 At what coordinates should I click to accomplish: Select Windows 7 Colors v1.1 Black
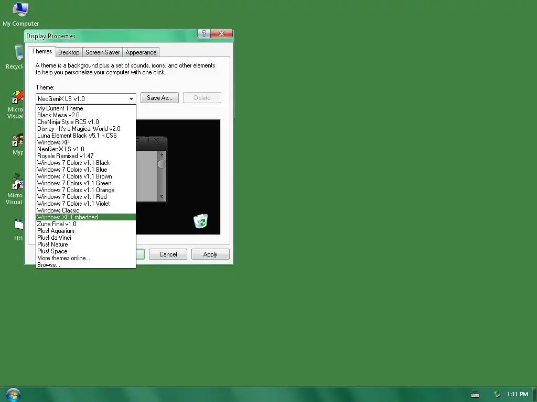point(86,163)
